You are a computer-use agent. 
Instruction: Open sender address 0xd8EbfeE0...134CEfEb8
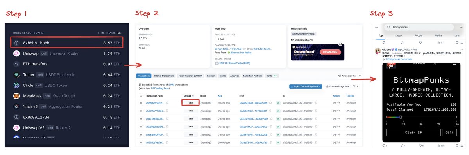[253, 111]
